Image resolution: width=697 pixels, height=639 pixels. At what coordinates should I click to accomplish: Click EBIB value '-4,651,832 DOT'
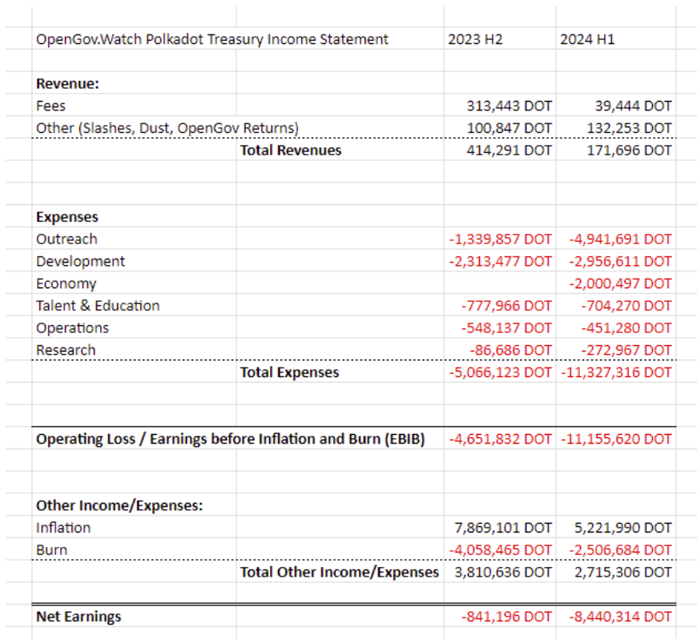point(501,439)
